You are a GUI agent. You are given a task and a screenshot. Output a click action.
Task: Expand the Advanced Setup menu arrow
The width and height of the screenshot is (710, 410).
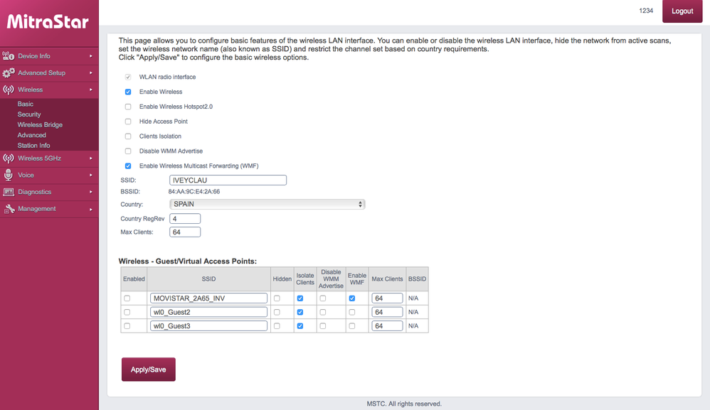click(x=91, y=73)
